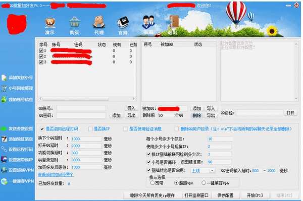This screenshot has width=303, height=201.
Task: Focus the QQ密码 input field
Action: click(81, 115)
